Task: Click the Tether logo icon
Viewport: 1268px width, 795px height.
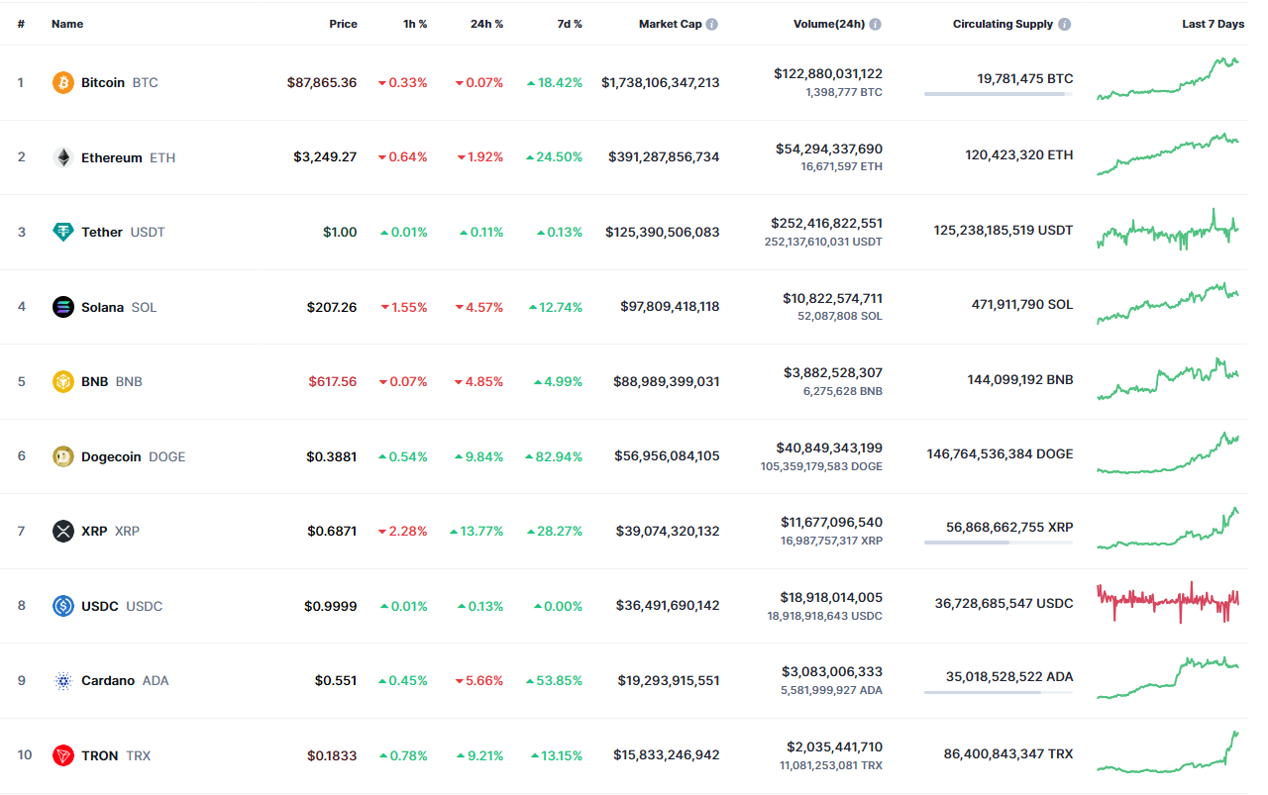Action: (x=63, y=232)
